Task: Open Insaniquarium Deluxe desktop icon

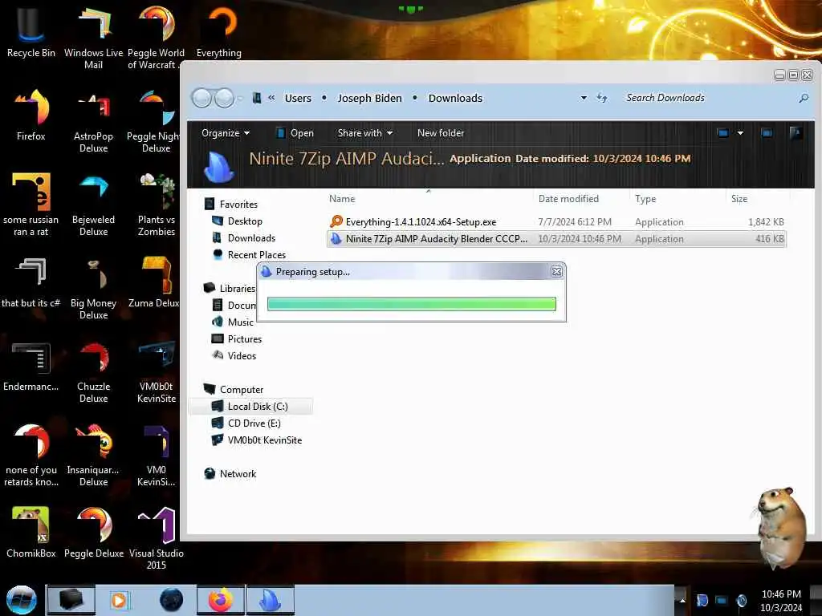Action: (x=93, y=455)
